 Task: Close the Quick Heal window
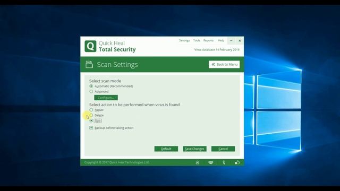(x=240, y=41)
